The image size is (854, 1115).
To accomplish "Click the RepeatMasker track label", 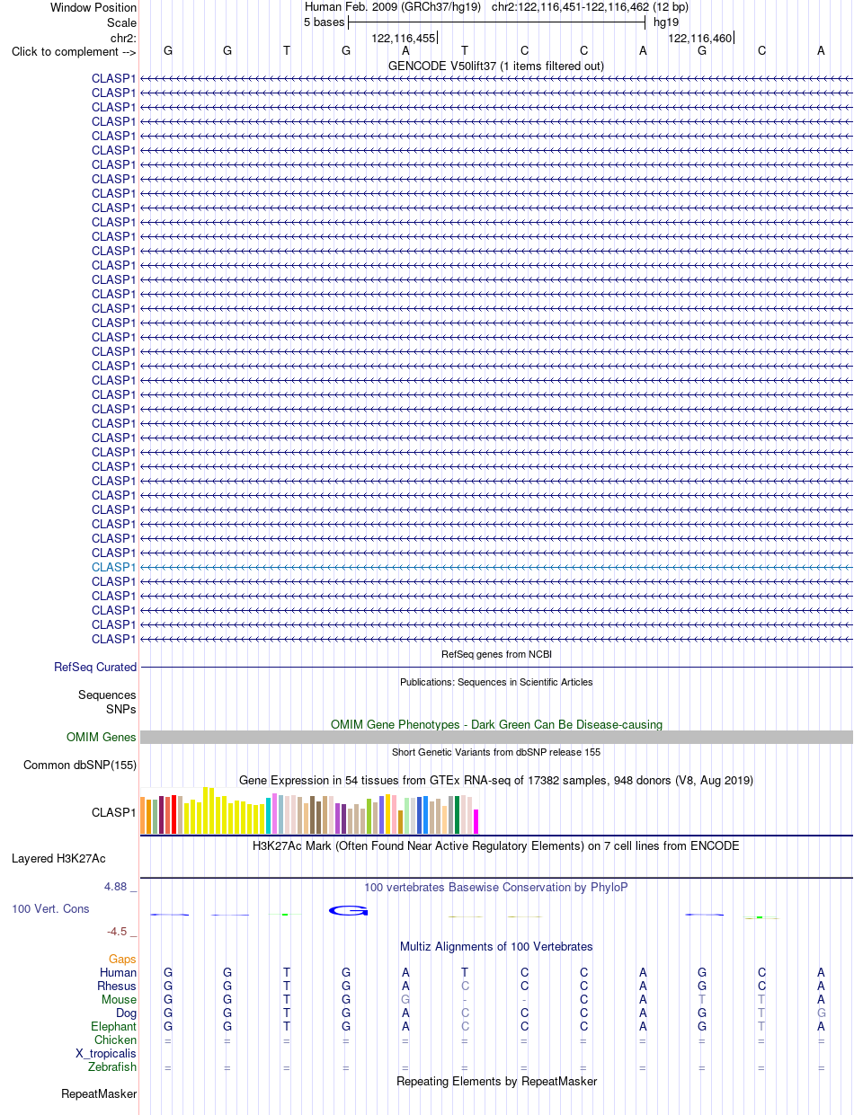I will click(99, 1094).
